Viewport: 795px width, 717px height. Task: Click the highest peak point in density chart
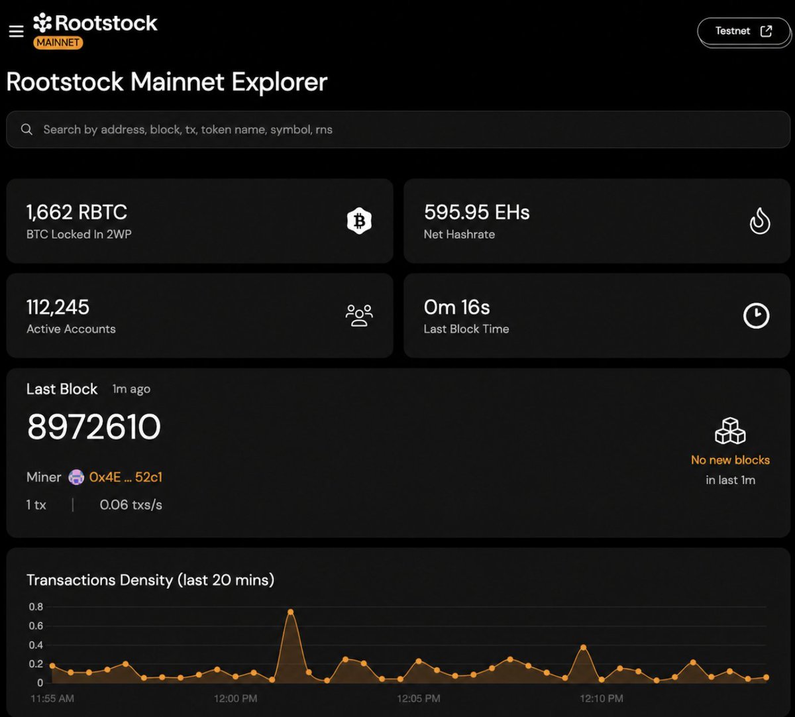pos(290,612)
